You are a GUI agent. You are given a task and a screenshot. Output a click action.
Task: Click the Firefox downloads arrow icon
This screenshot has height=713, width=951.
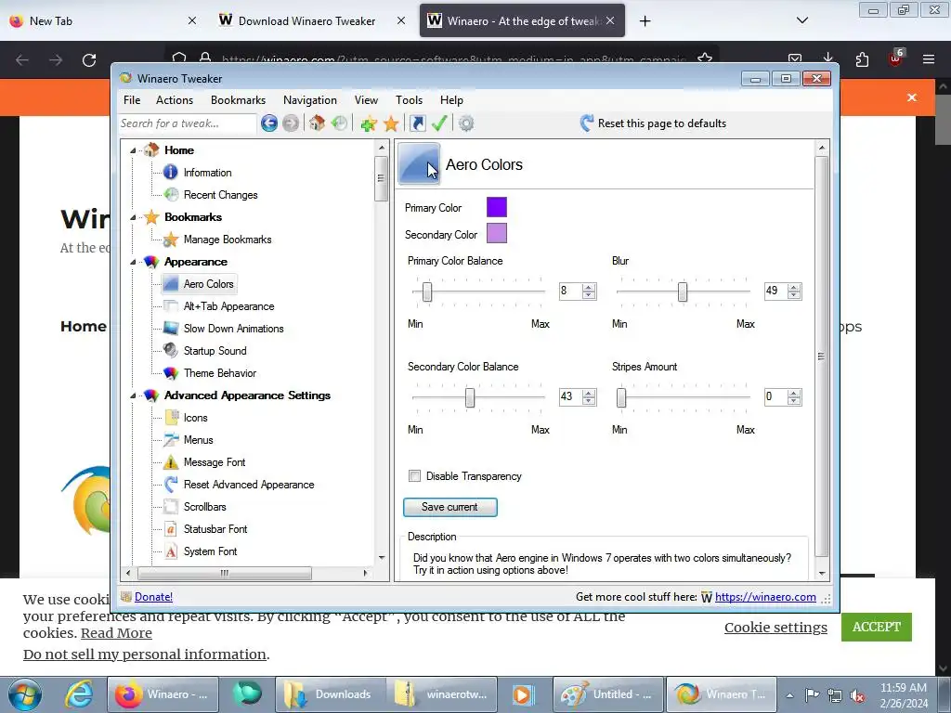pyautogui.click(x=828, y=58)
